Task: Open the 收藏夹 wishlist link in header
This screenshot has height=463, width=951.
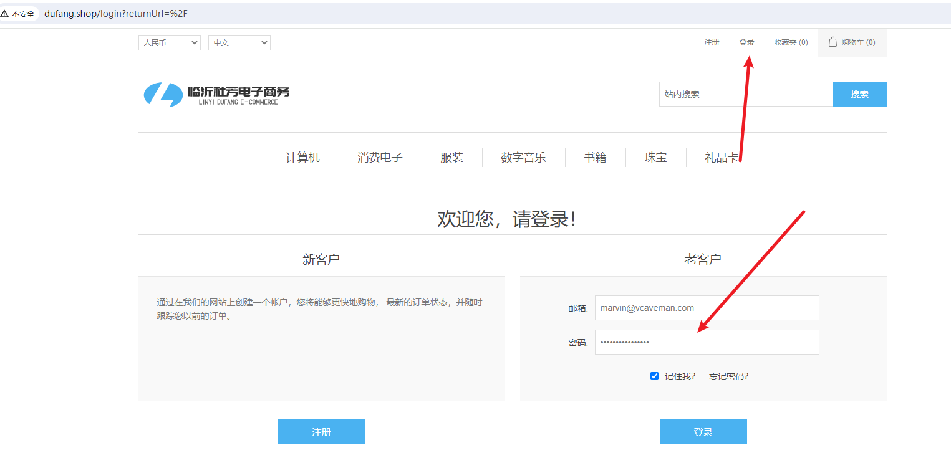Action: click(790, 42)
